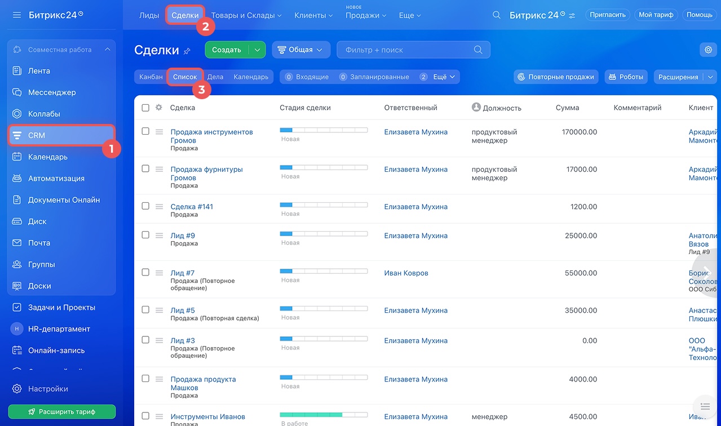Viewport: 721px width, 426px height.
Task: Open the Messenger sidebar icon
Action: [x=17, y=92]
